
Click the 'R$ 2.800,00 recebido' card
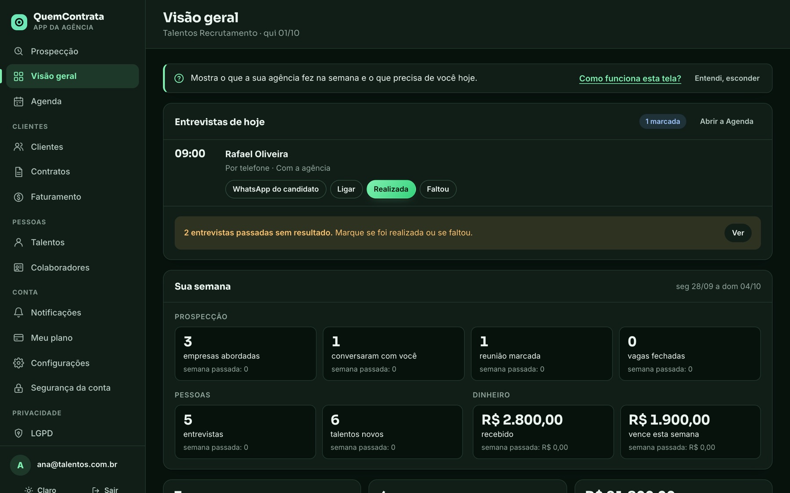[x=543, y=432]
